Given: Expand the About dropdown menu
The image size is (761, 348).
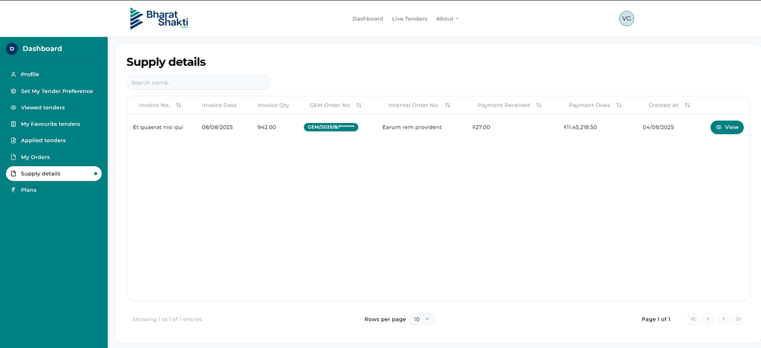Looking at the screenshot, I should (x=447, y=19).
